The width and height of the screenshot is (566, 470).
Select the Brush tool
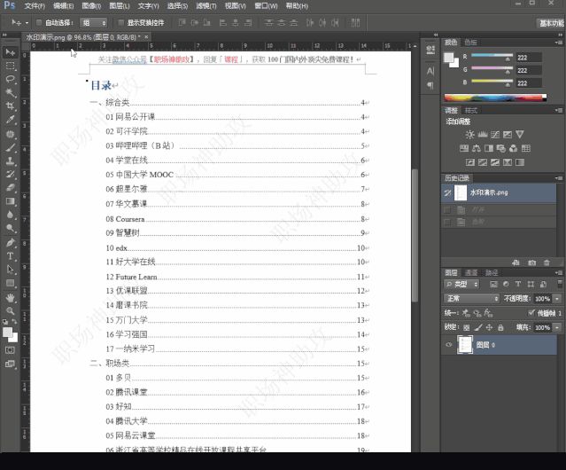(x=10, y=147)
